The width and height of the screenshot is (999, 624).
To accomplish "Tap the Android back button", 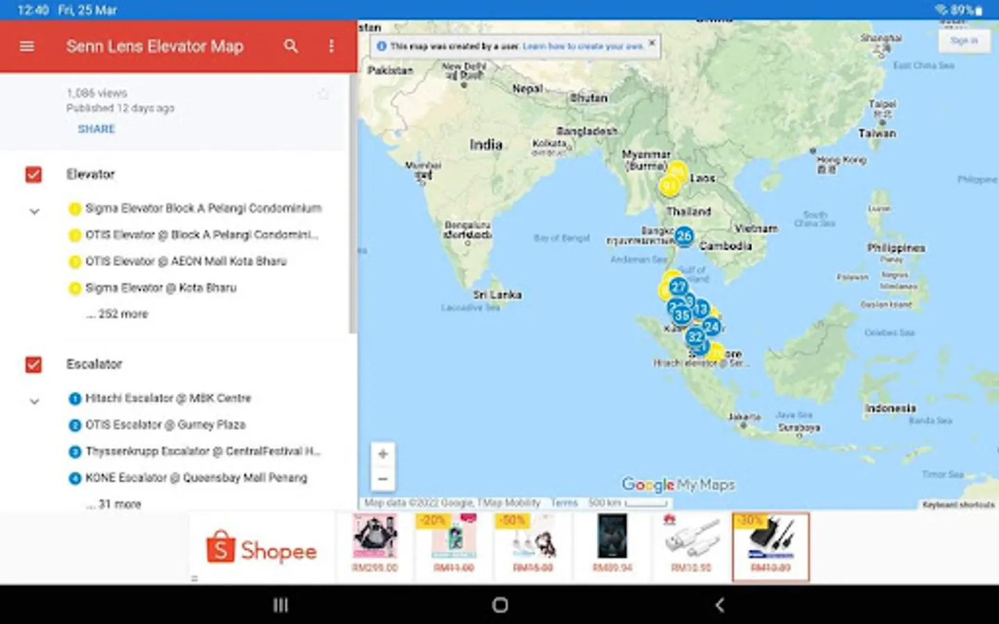I will click(x=719, y=605).
